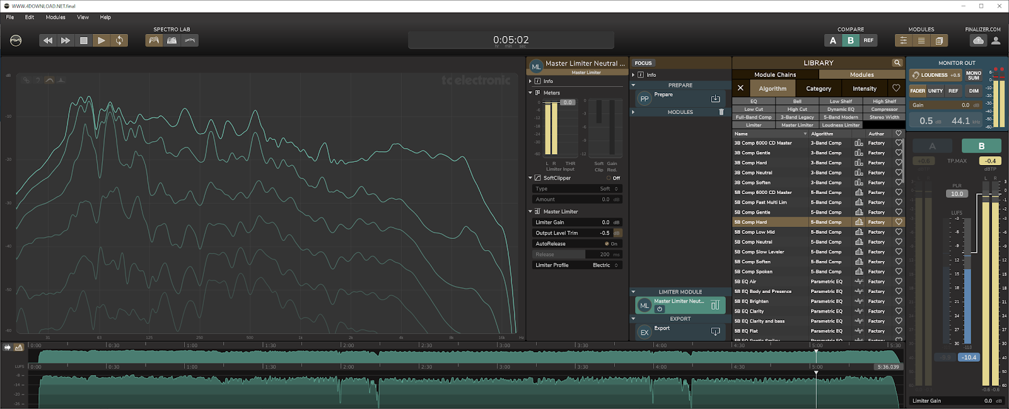The image size is (1009, 409).
Task: Collapse the PREPARE section
Action: pyautogui.click(x=633, y=85)
